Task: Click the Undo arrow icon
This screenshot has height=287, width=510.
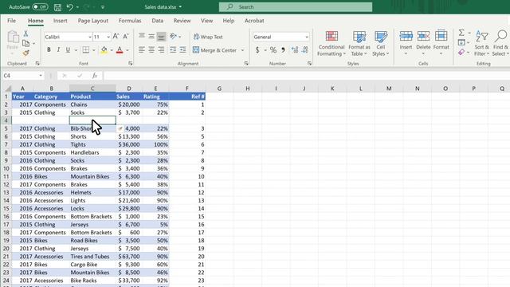Action: 69,7
